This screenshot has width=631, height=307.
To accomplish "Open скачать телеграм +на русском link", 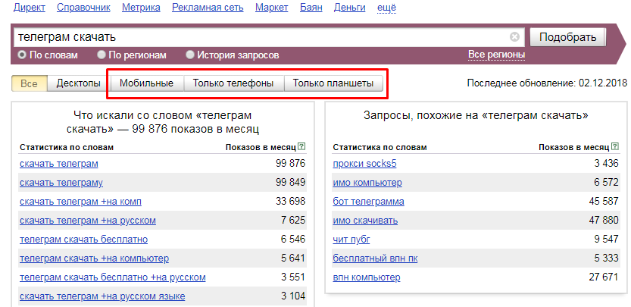I will (88, 221).
